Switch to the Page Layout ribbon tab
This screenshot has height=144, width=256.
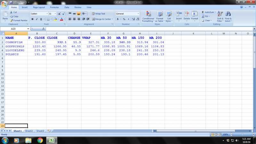click(x=39, y=7)
